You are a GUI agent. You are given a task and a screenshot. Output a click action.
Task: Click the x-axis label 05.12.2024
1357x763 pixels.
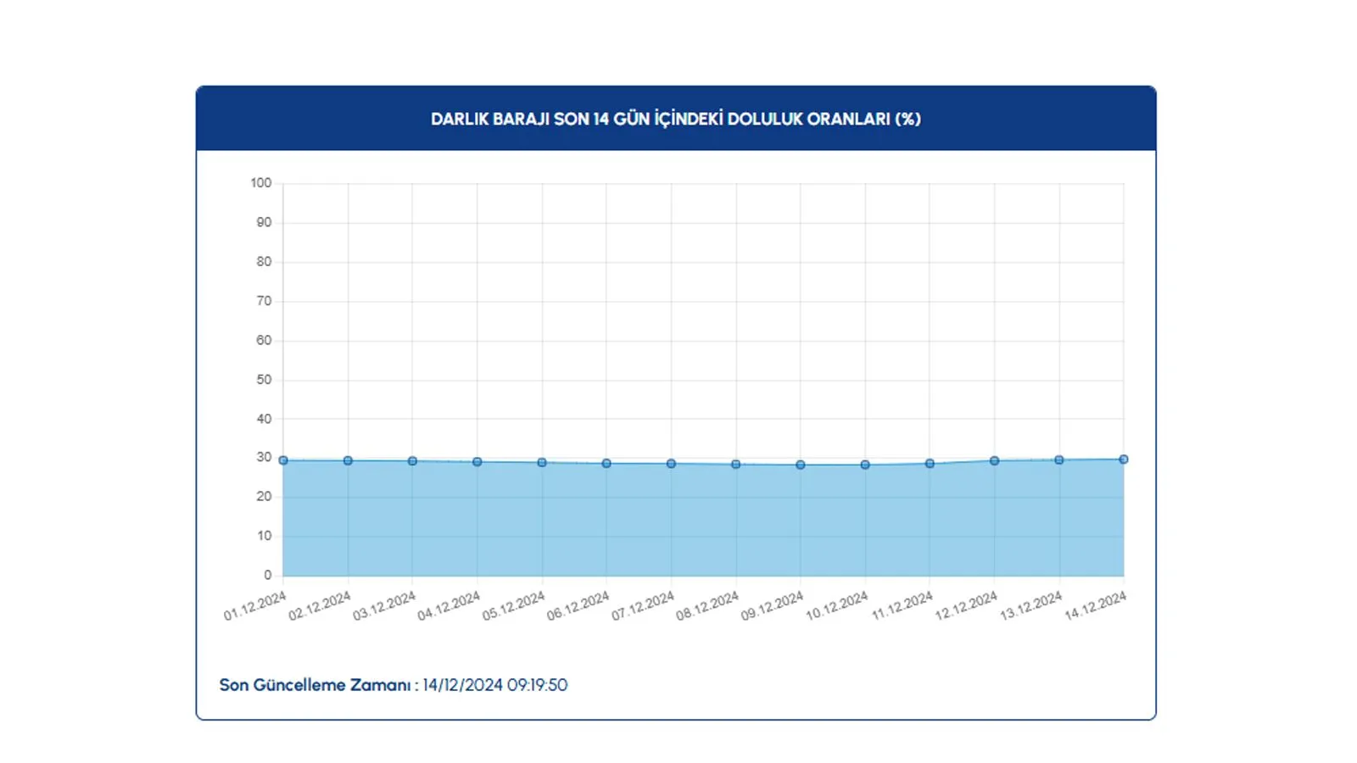(x=514, y=606)
